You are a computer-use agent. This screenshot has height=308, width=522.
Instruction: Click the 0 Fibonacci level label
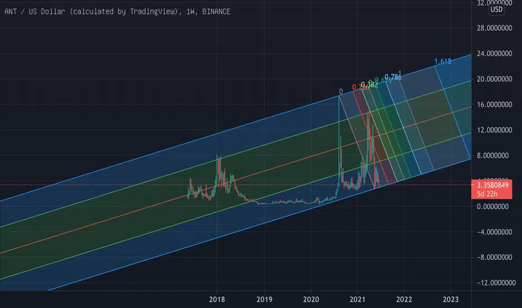click(x=341, y=91)
